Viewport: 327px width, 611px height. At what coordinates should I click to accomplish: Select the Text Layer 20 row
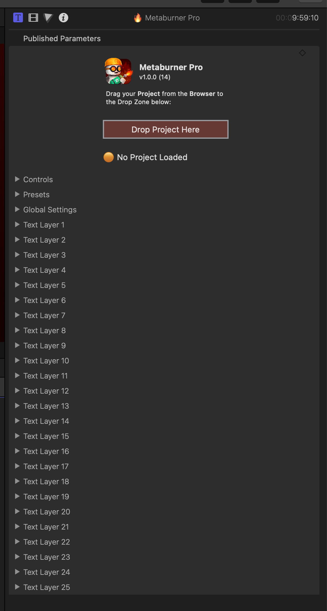[x=47, y=512]
